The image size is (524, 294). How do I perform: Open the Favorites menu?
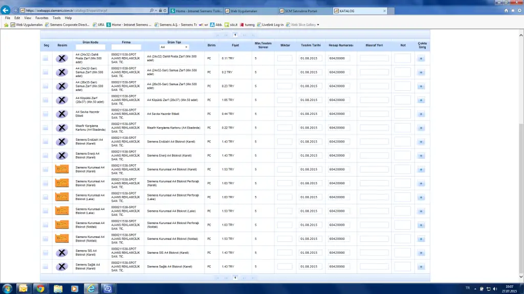click(x=42, y=18)
